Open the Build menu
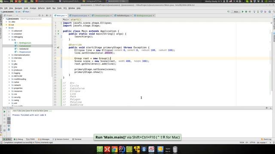The height and width of the screenshot is (154, 275). [49, 8]
